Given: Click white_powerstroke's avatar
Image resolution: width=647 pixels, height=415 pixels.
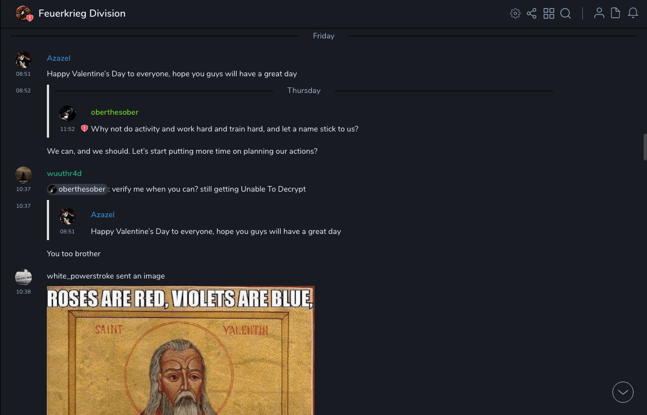Looking at the screenshot, I should pos(23,277).
